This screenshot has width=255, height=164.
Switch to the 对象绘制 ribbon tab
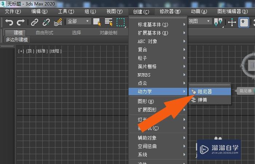(x=108, y=33)
